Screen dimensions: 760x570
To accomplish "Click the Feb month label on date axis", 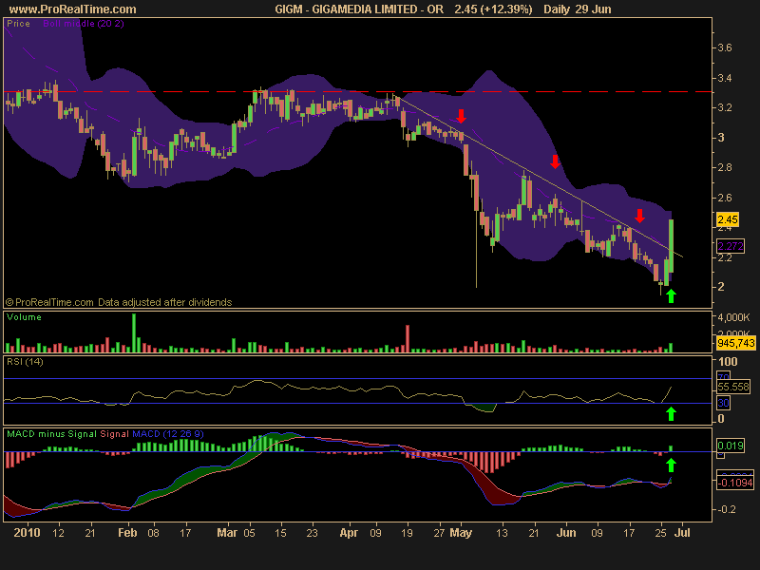I will [127, 533].
